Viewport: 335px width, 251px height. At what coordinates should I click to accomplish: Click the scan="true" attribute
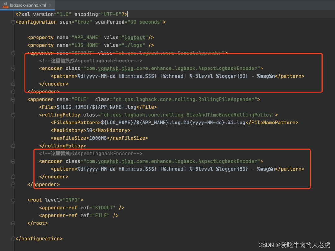(76, 22)
